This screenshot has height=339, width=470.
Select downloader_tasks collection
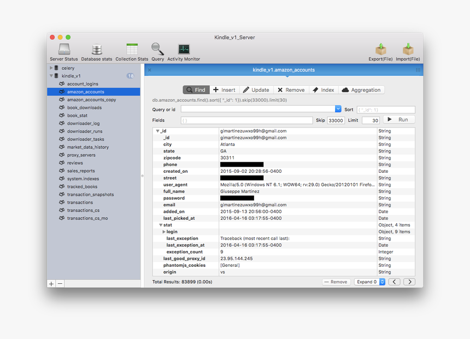[93, 139]
